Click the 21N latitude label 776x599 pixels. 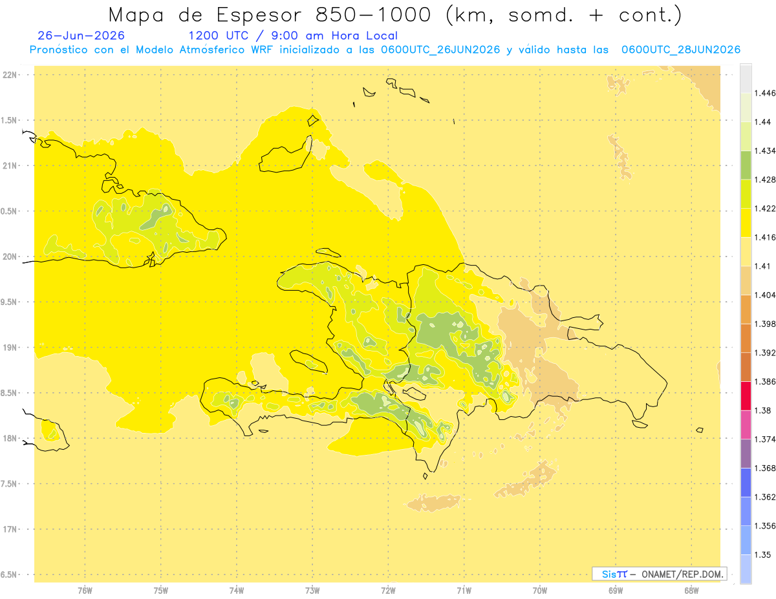tap(11, 165)
